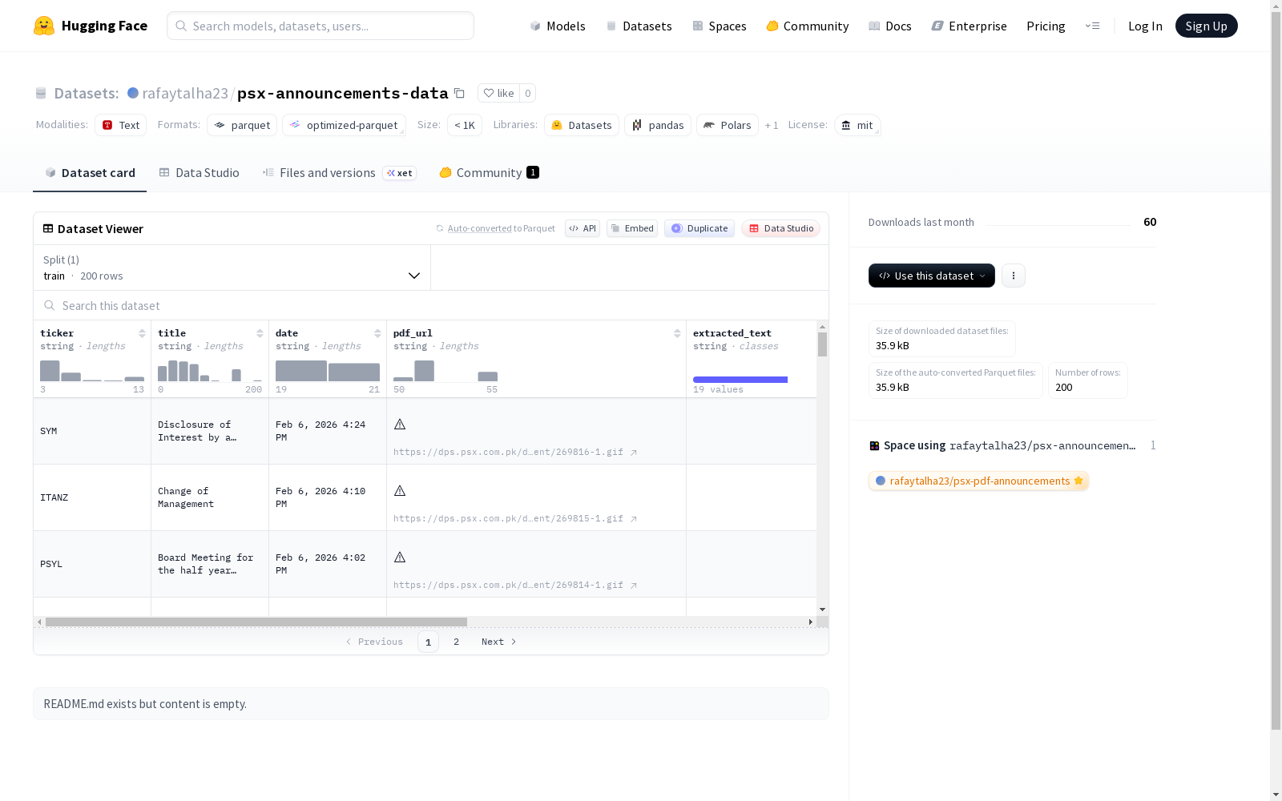
Task: Open the Use this dataset dropdown
Action: 931,276
